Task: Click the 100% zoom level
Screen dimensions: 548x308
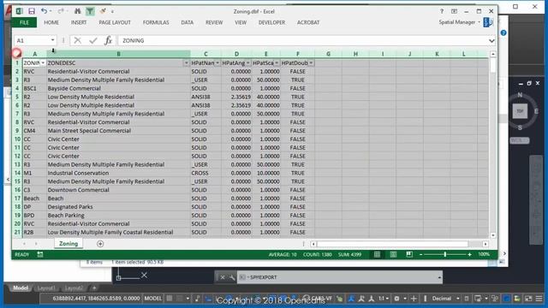Action: pos(484,254)
